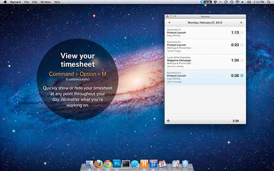This screenshot has width=274, height=171.
Task: Launch Google Chrome from the dock
Action: [x=108, y=164]
